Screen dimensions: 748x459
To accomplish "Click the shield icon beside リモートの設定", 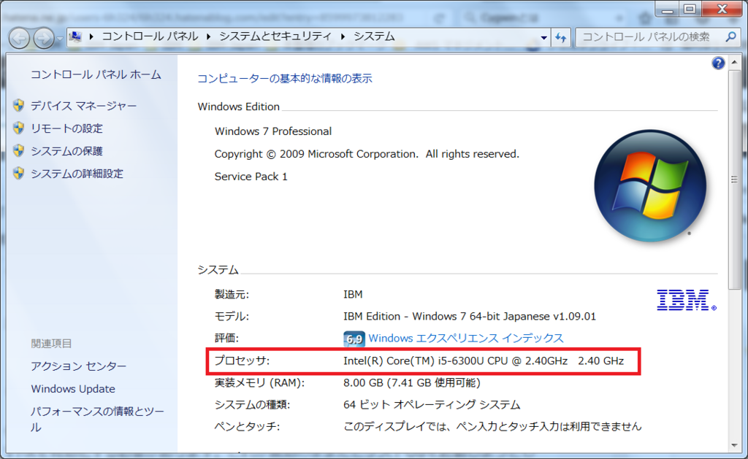I will [18, 128].
